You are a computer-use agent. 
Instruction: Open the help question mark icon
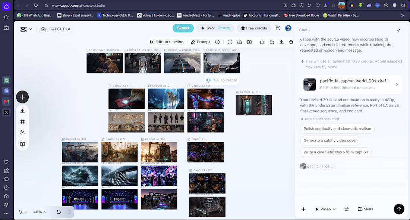point(278,28)
